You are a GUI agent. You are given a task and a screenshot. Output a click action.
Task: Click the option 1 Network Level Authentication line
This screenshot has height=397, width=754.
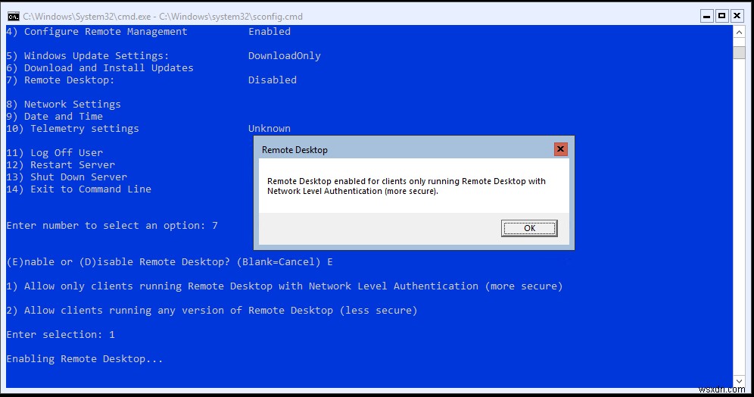284,286
